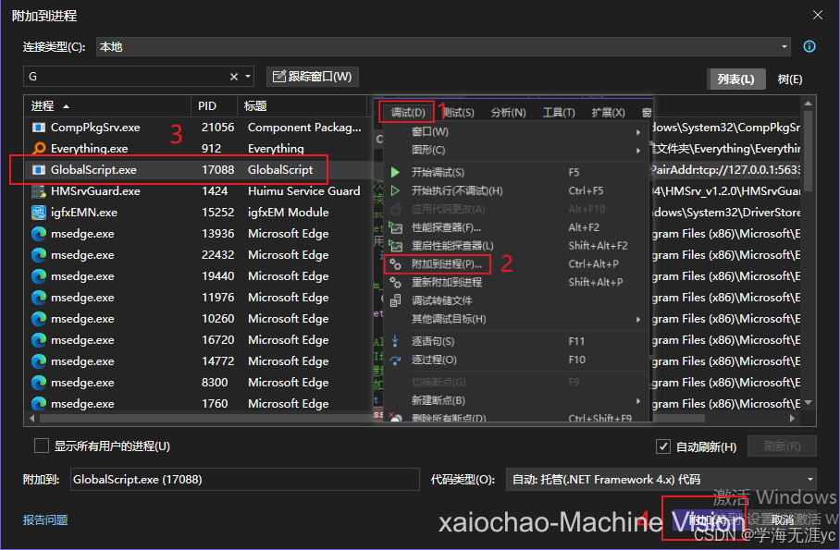
Task: Switch process view to List mode
Action: 735,79
